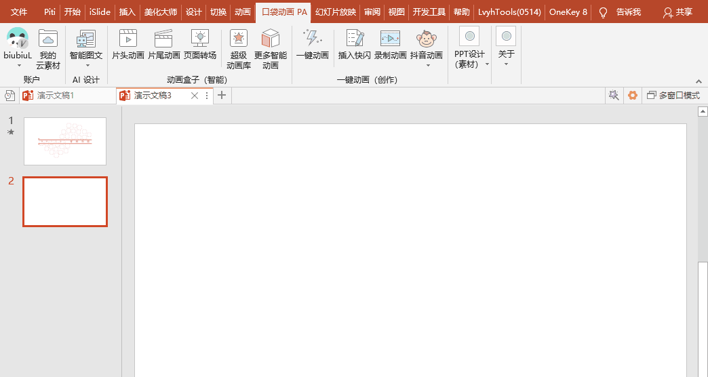The image size is (708, 377).
Task: Open PPT设计(素材) button
Action: (469, 47)
